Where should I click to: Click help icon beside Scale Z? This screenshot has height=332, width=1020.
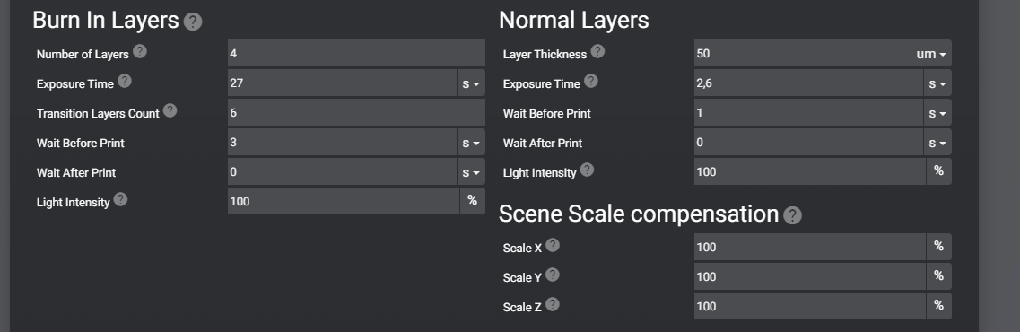[553, 304]
